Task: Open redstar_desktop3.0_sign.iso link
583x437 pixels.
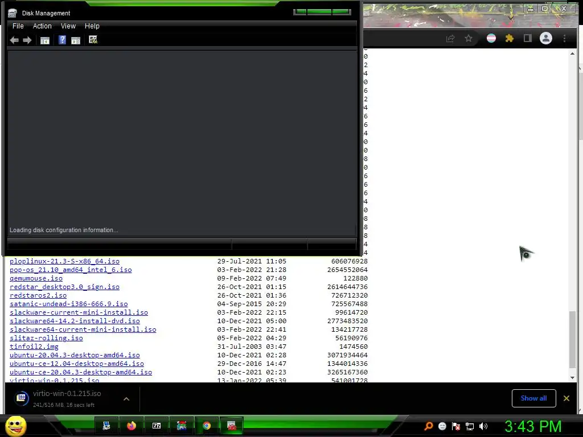Action: click(x=65, y=287)
